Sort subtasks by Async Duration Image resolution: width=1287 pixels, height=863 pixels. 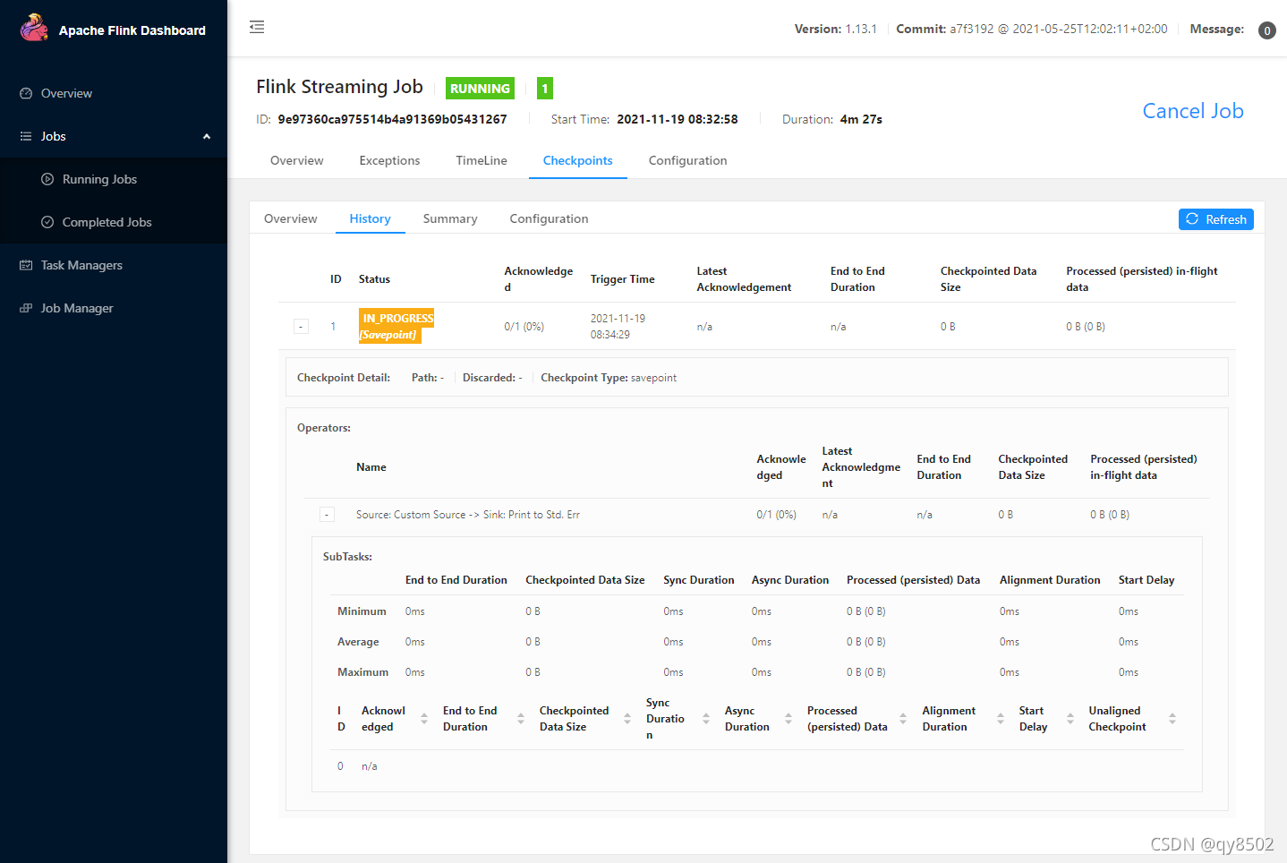pos(788,719)
